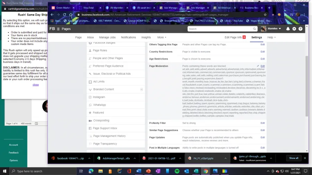The height and width of the screenshot is (175, 312).
Task: Open the notifications bell icon
Action: (x=288, y=29)
